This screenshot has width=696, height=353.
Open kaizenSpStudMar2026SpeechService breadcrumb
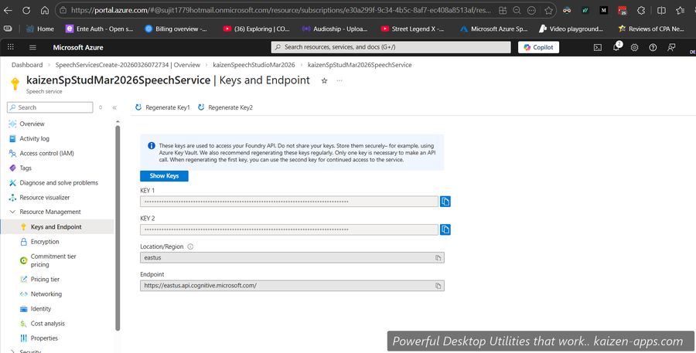[360, 65]
